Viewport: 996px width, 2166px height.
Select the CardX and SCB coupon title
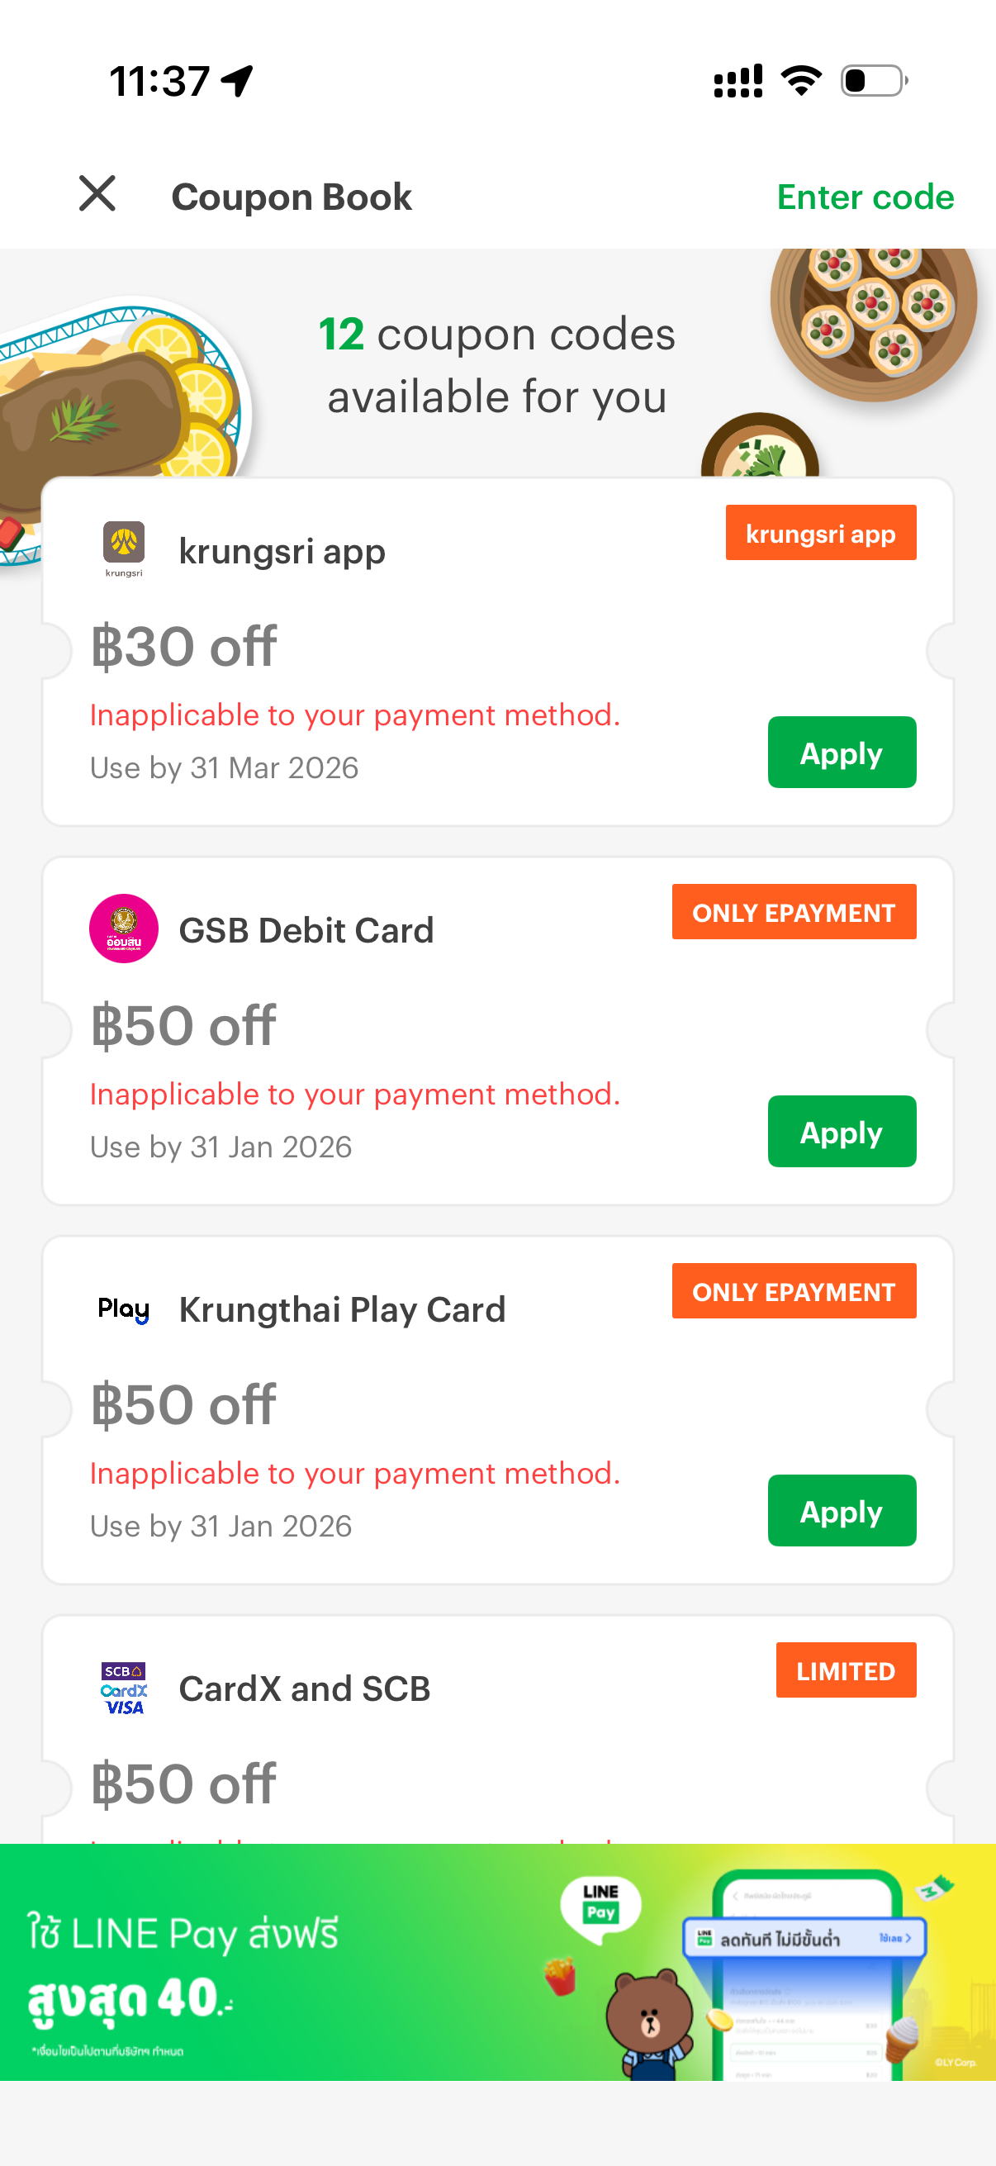click(304, 1689)
